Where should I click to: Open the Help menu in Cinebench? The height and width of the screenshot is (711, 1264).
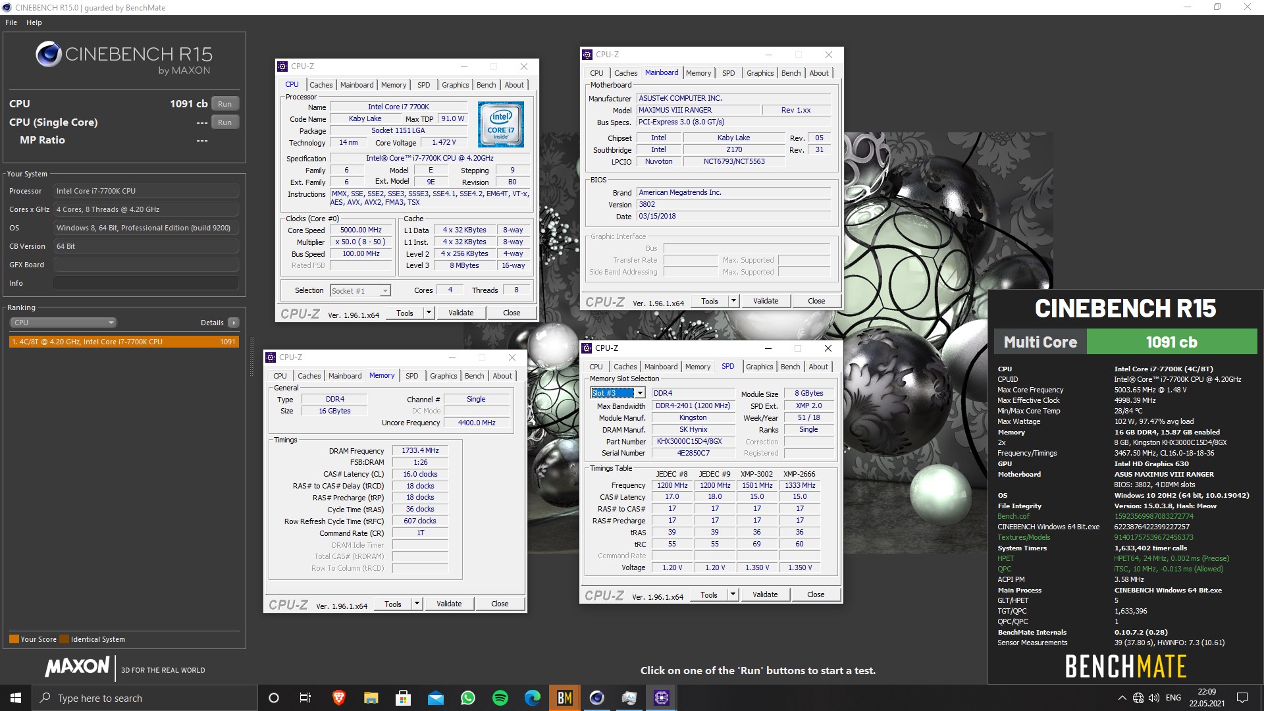point(34,22)
